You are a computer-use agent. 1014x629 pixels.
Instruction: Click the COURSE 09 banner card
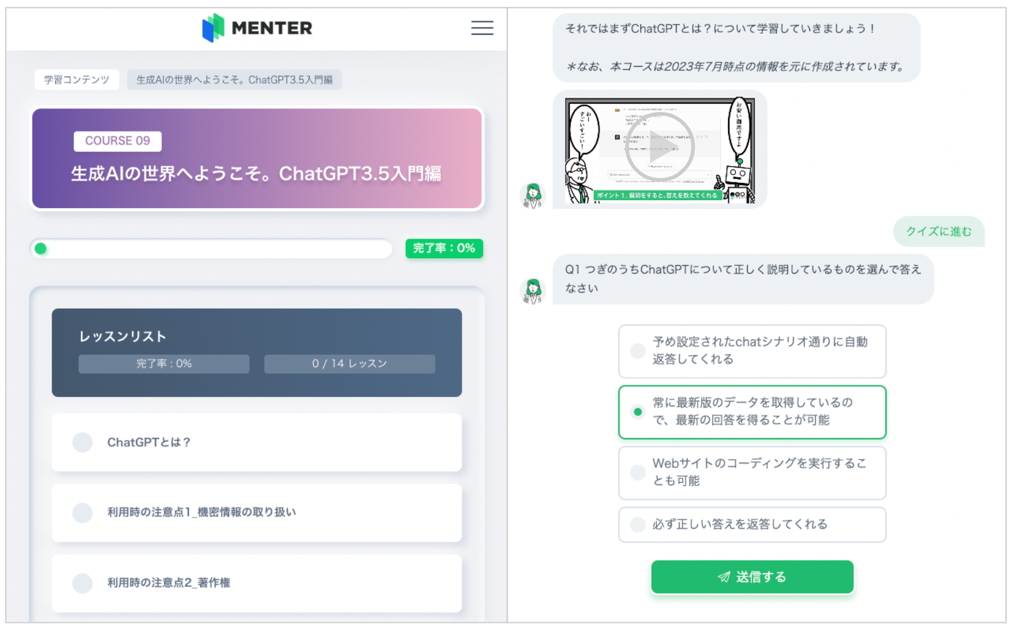point(257,159)
